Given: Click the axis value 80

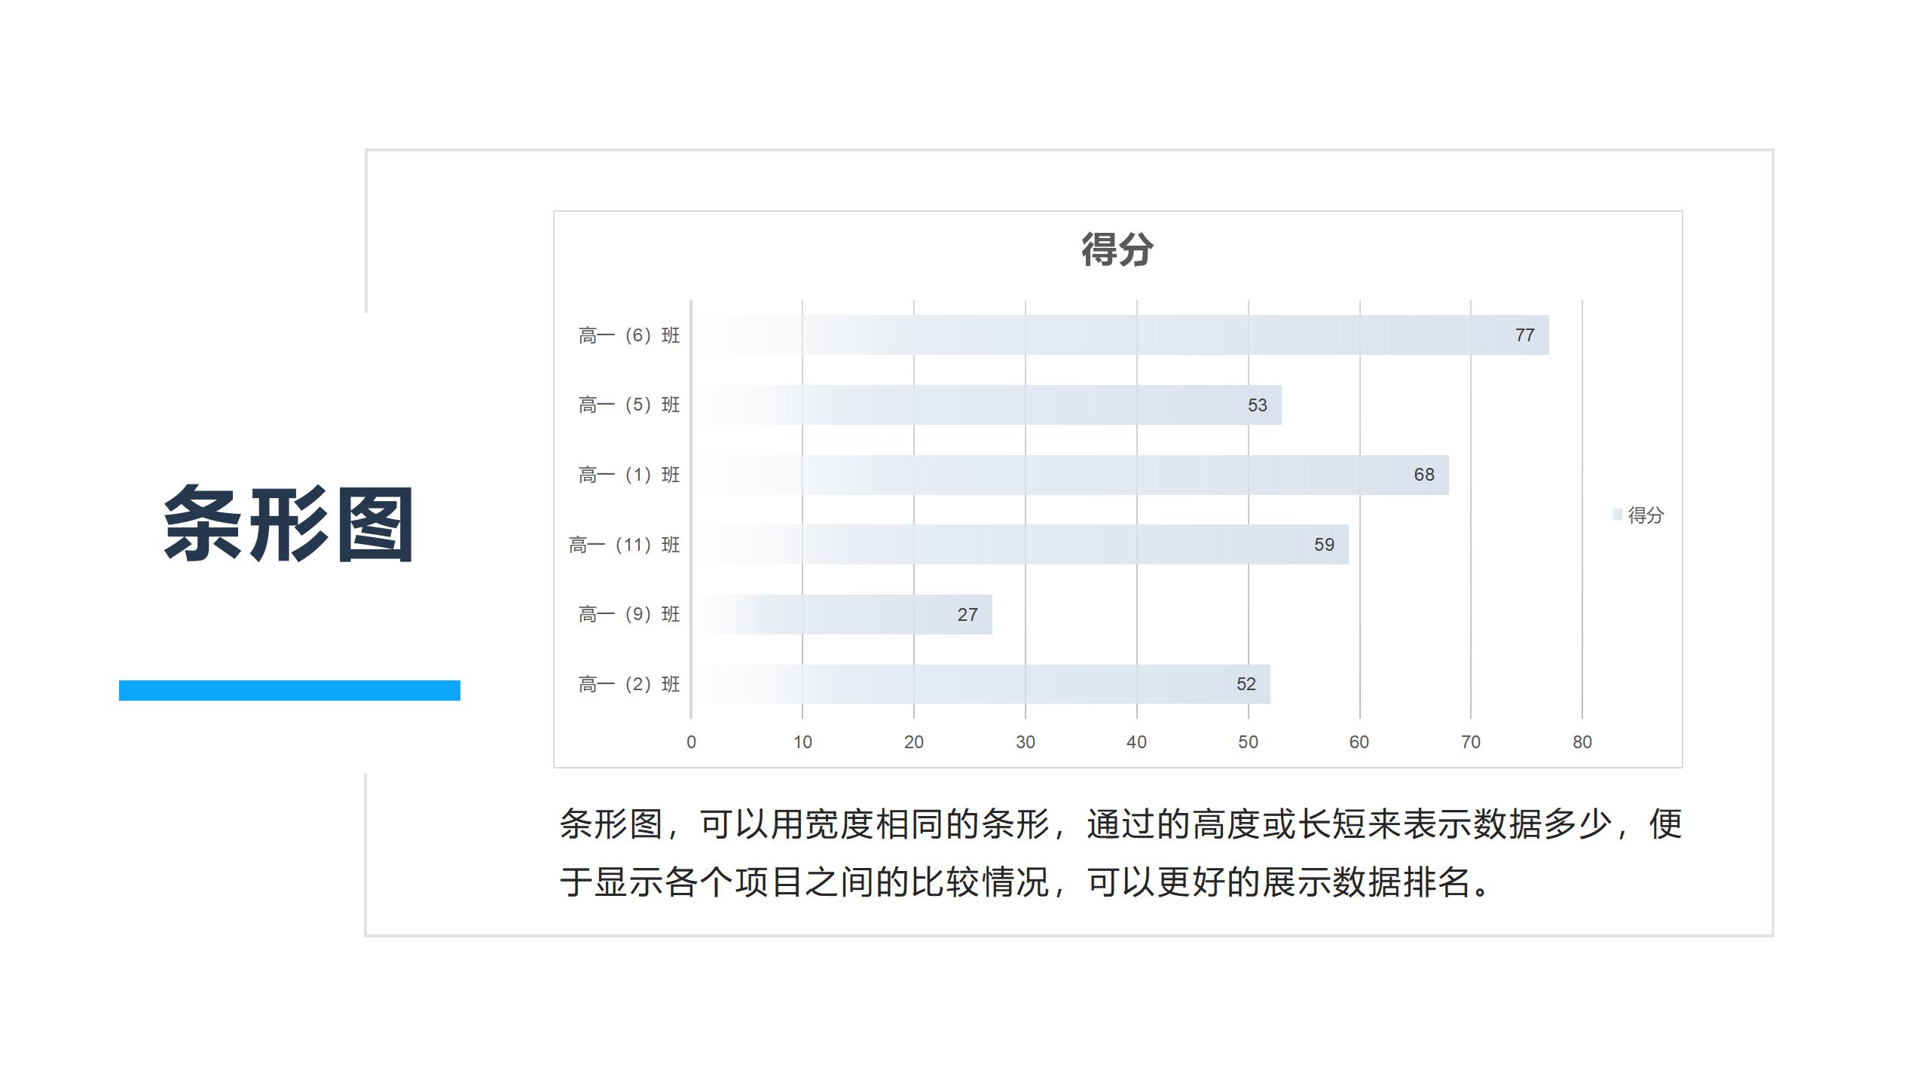Looking at the screenshot, I should 1582,742.
